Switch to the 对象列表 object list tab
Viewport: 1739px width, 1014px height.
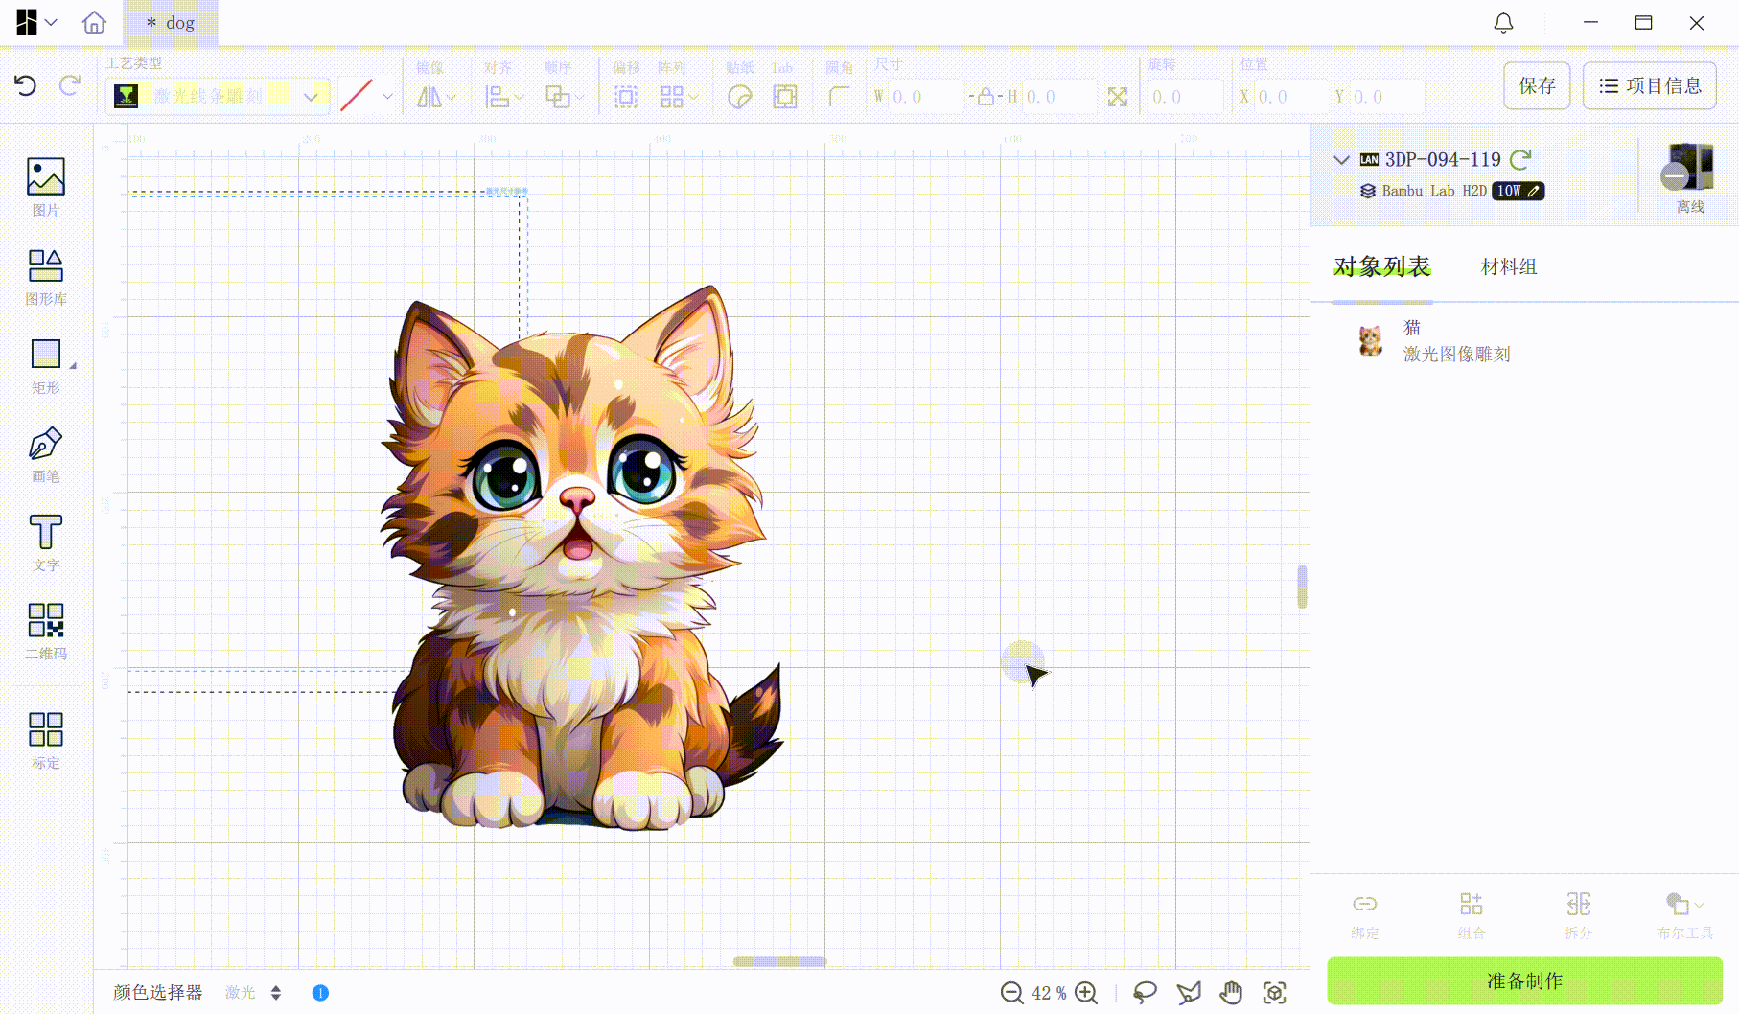[x=1381, y=266]
